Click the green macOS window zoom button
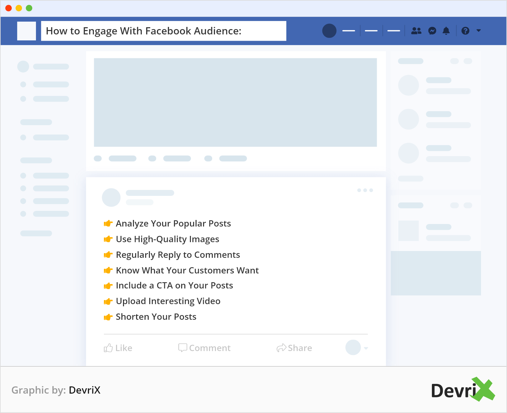This screenshot has width=507, height=413. click(x=29, y=8)
